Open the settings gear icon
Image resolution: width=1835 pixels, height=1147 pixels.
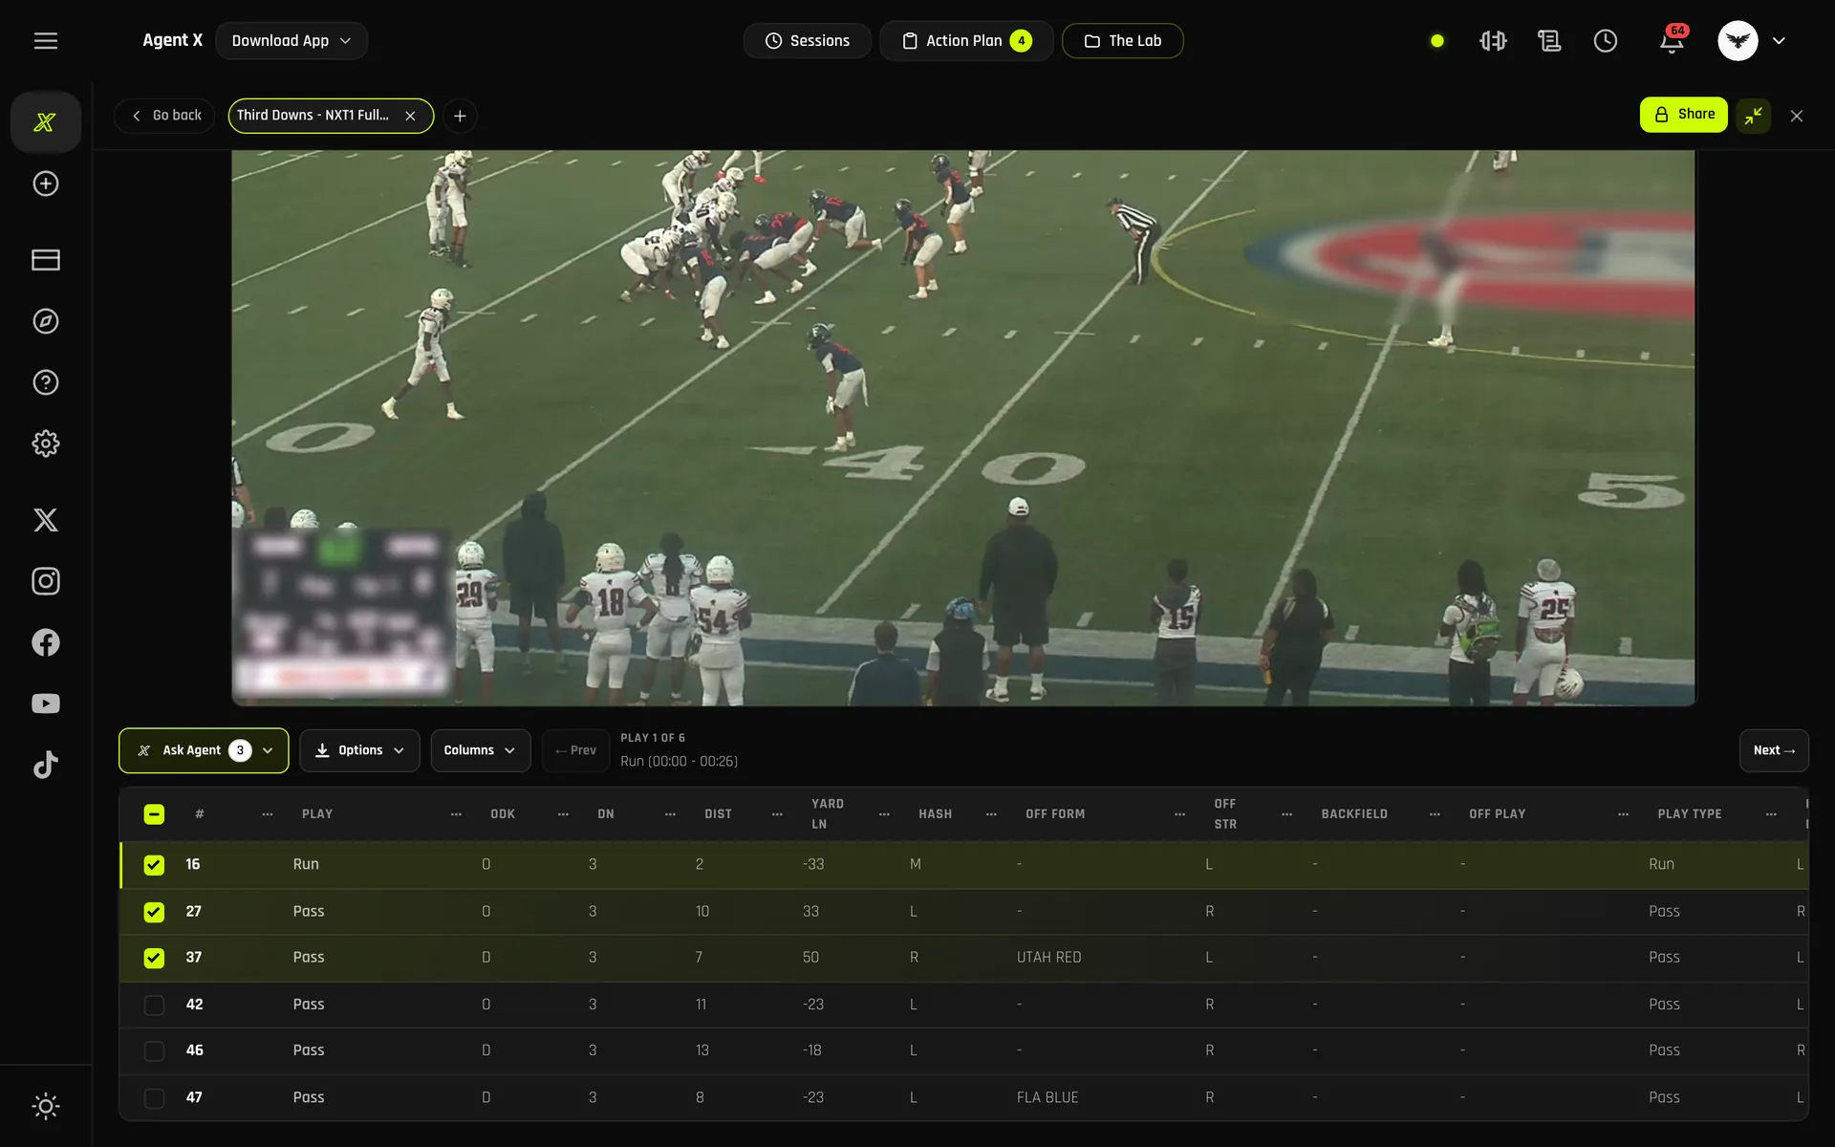[x=46, y=444]
